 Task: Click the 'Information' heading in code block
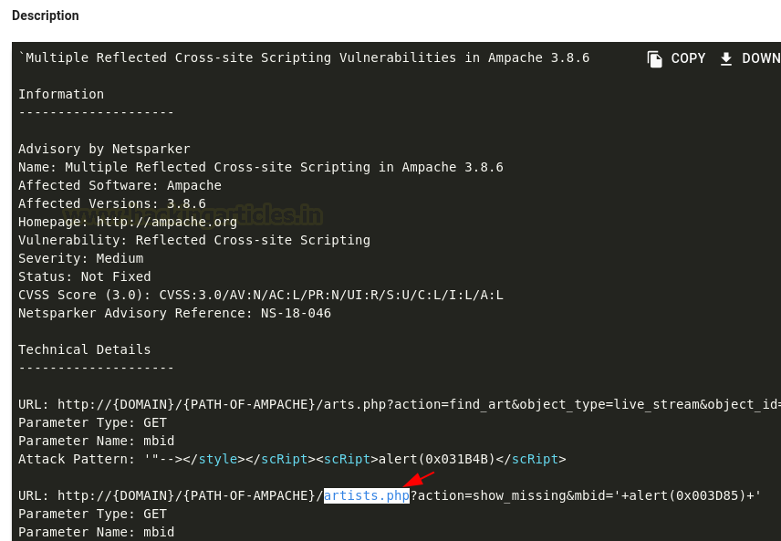coord(61,94)
